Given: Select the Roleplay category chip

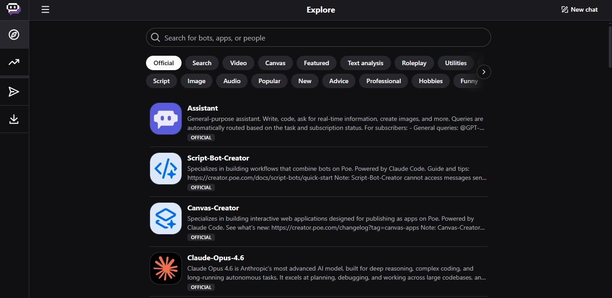Looking at the screenshot, I should (x=414, y=63).
